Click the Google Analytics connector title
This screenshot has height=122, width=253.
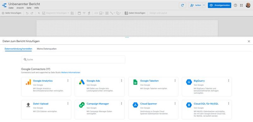[x=43, y=81]
